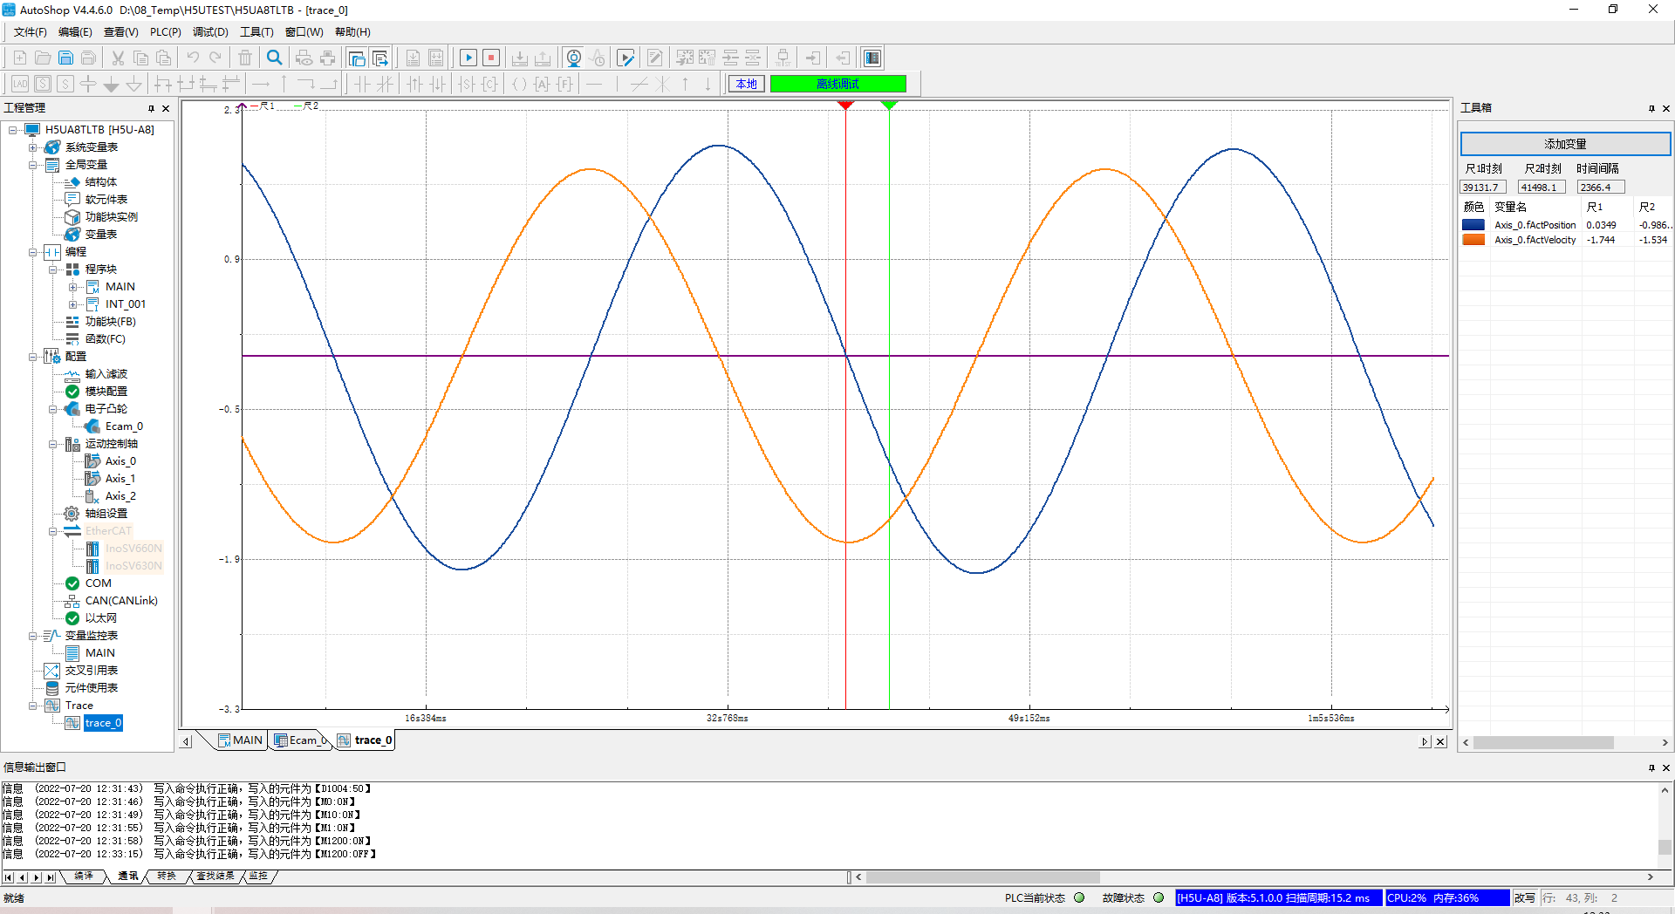Click the Delete trash can icon
Viewport: 1675px width, 914px height.
[245, 58]
